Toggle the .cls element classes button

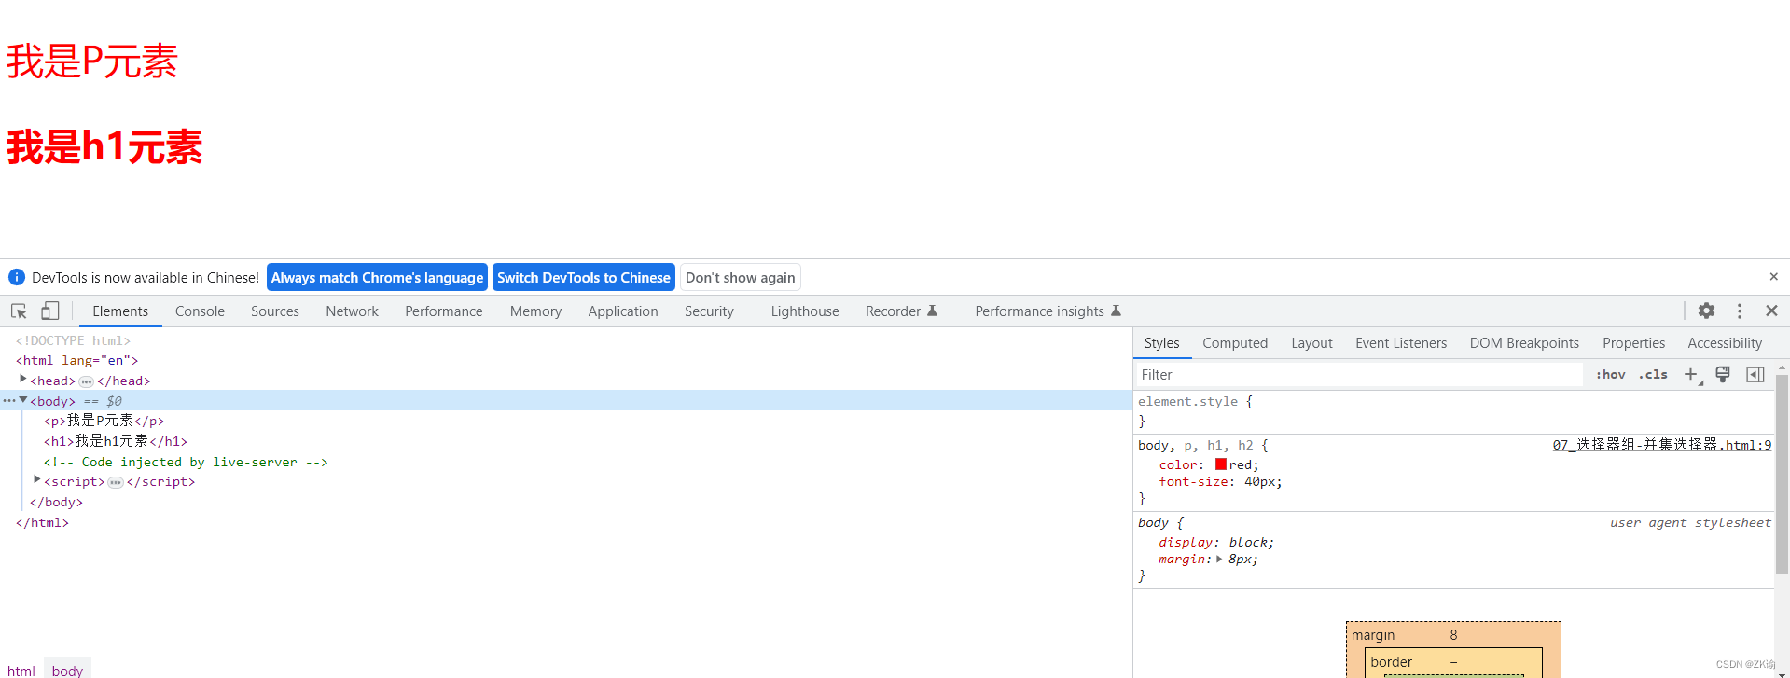coord(1653,374)
